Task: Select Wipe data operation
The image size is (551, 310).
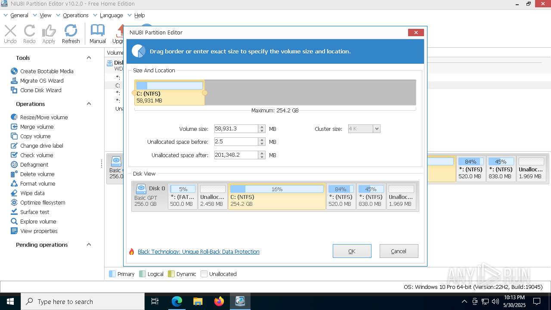Action: 28,193
